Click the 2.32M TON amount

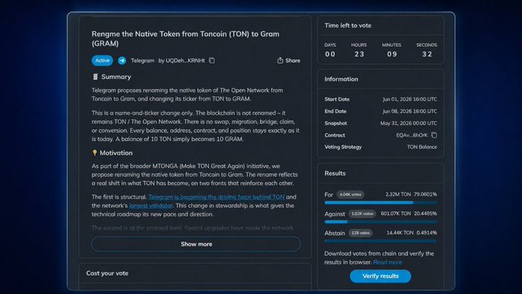pyautogui.click(x=398, y=194)
